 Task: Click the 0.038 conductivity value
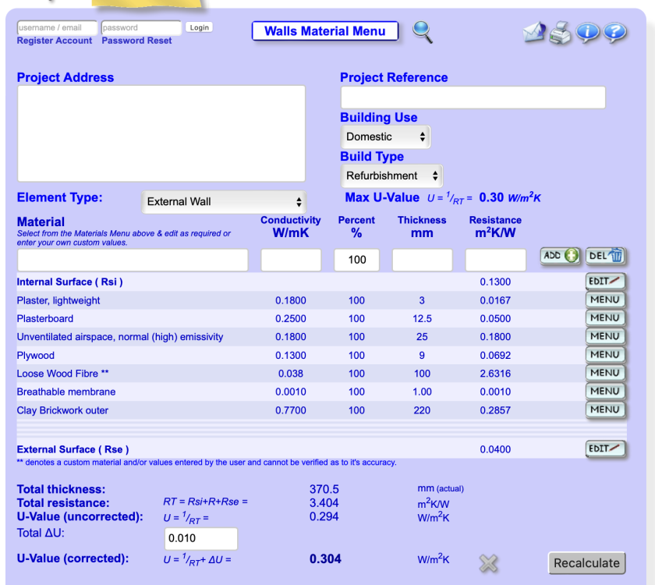click(290, 374)
